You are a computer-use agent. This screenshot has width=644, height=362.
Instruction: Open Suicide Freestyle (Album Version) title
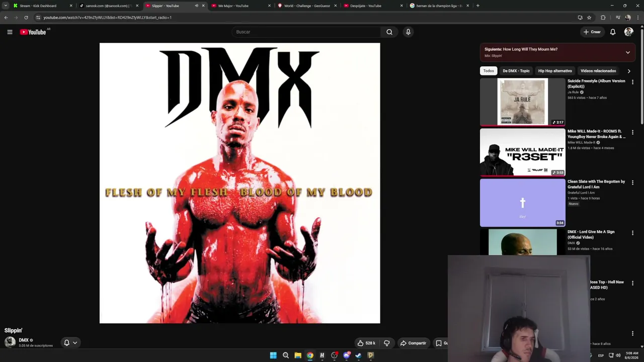click(596, 83)
